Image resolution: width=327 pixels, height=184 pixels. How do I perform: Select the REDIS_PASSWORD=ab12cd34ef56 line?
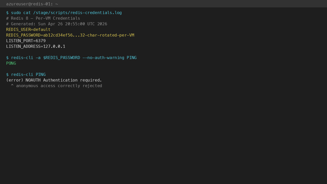coord(70,35)
